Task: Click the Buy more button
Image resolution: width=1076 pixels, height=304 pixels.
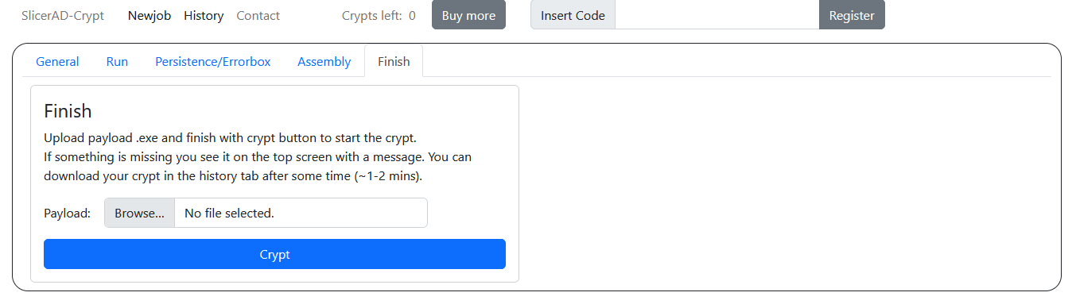Action: coord(468,15)
